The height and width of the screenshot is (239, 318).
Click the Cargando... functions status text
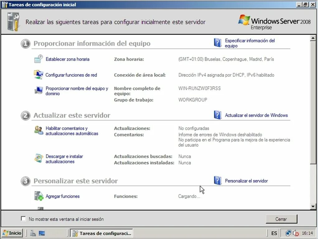click(189, 196)
